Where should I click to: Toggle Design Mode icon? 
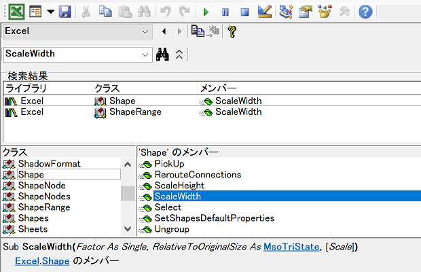pos(264,12)
